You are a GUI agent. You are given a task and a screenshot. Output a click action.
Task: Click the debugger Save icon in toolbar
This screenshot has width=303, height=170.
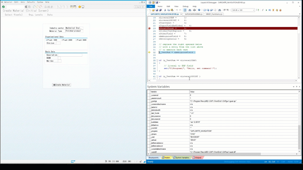pos(157,10)
